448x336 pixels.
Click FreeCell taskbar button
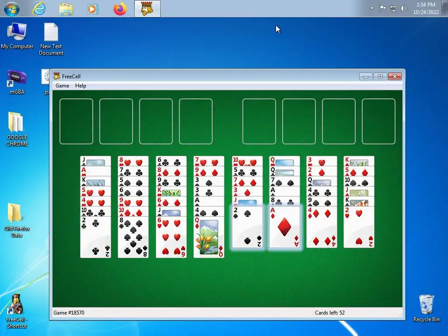click(x=147, y=9)
